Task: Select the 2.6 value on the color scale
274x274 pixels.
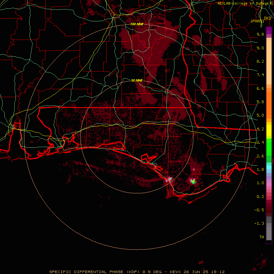Action: click(260, 156)
